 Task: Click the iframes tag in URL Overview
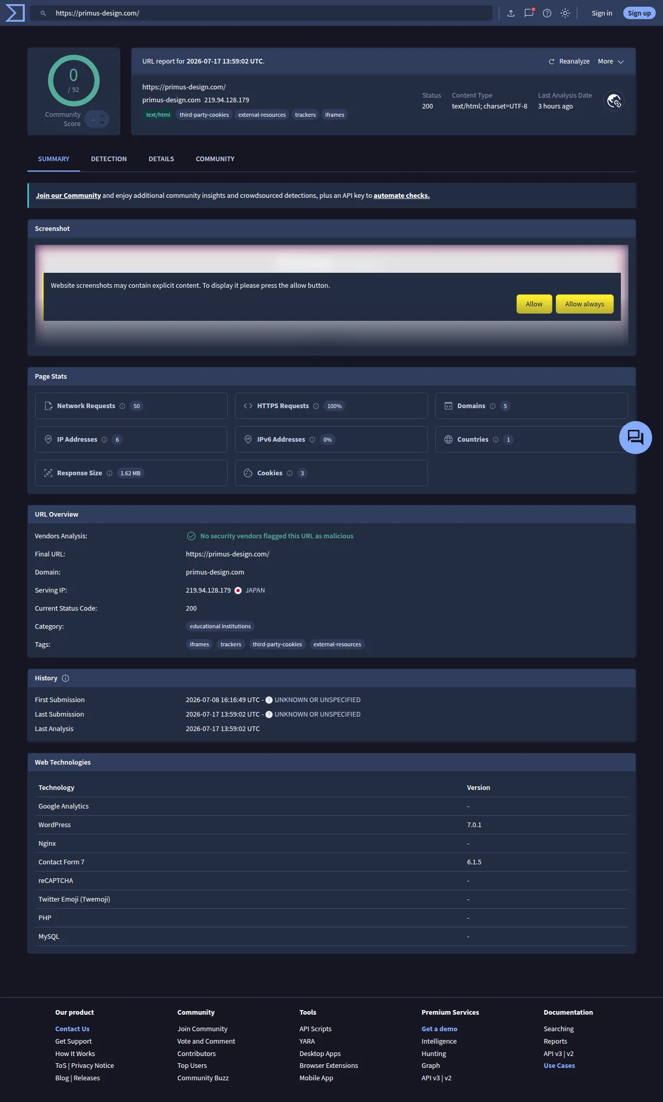tap(199, 645)
